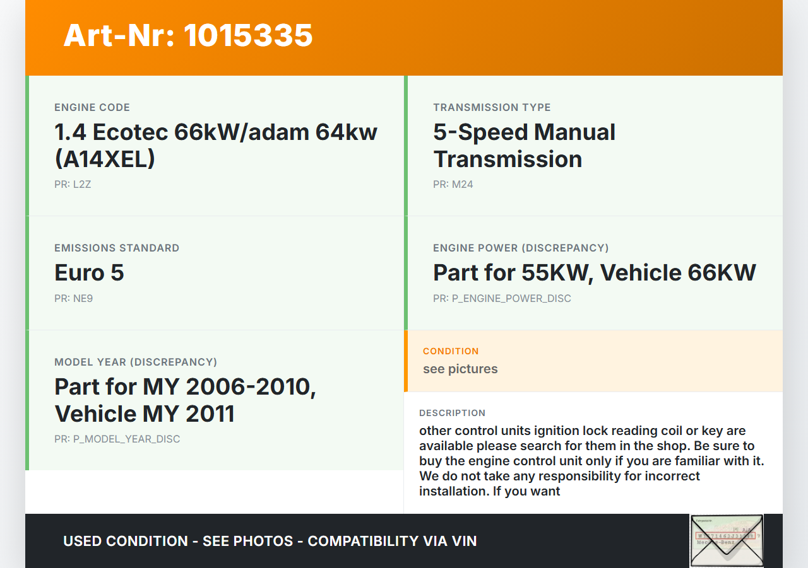Click the Model Year (Discrepancy) label
Image resolution: width=808 pixels, height=568 pixels.
click(136, 362)
